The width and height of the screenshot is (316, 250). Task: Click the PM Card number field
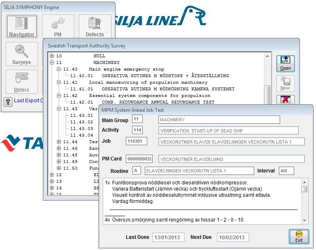139,159
